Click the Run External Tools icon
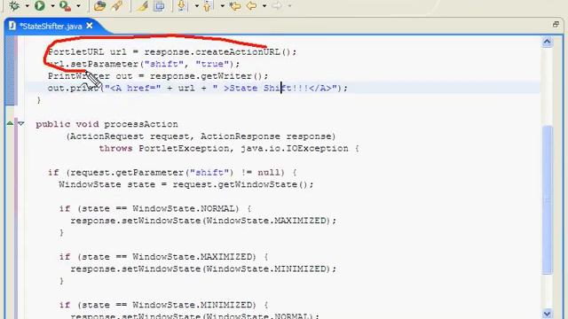 tap(65, 5)
